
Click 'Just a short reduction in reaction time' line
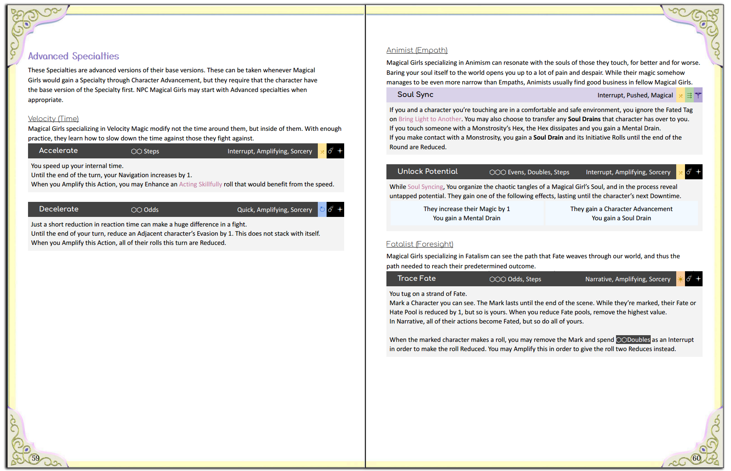click(139, 224)
